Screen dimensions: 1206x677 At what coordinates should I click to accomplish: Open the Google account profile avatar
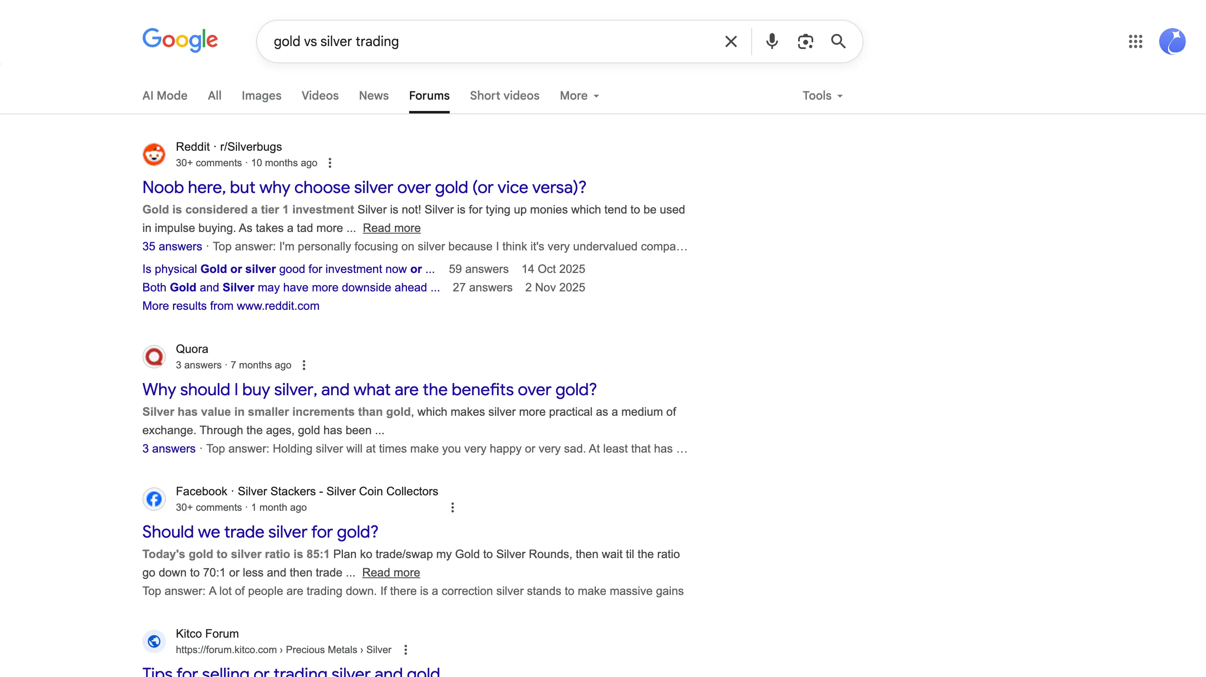[x=1172, y=42]
